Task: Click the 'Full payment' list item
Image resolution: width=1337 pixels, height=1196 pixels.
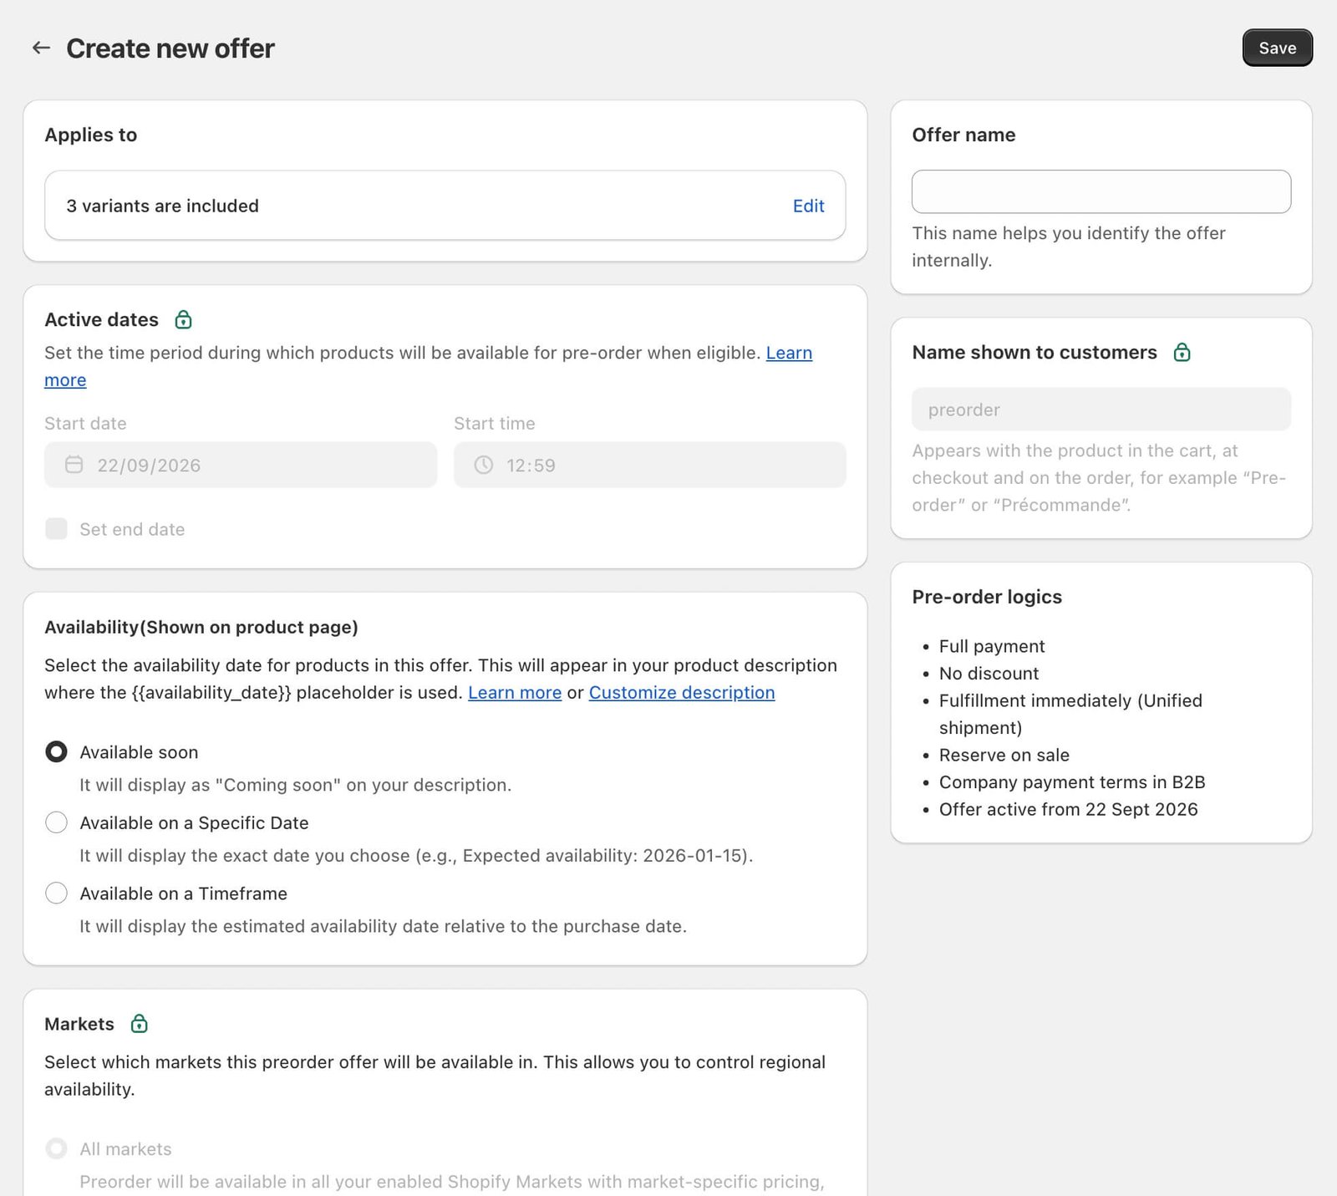Action: tap(992, 646)
